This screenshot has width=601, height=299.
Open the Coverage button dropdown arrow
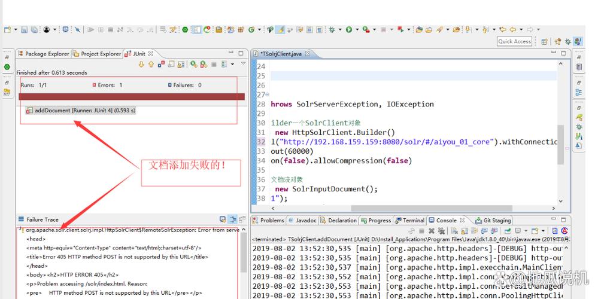pos(374,29)
